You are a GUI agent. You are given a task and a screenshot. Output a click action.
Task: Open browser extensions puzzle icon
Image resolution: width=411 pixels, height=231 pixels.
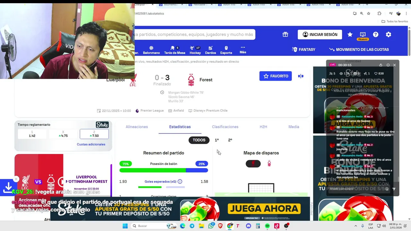379,13
